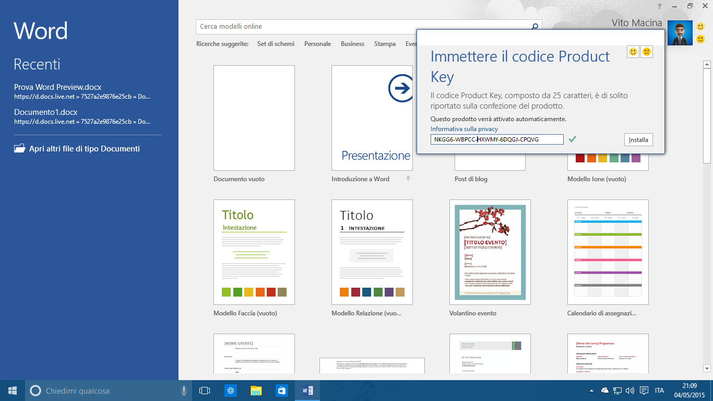The width and height of the screenshot is (713, 401).
Task: Launch the browser globe icon on taskbar
Action: (x=231, y=391)
